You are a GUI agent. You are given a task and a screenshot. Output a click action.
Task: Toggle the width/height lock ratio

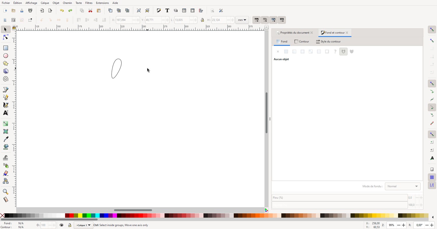click(202, 20)
